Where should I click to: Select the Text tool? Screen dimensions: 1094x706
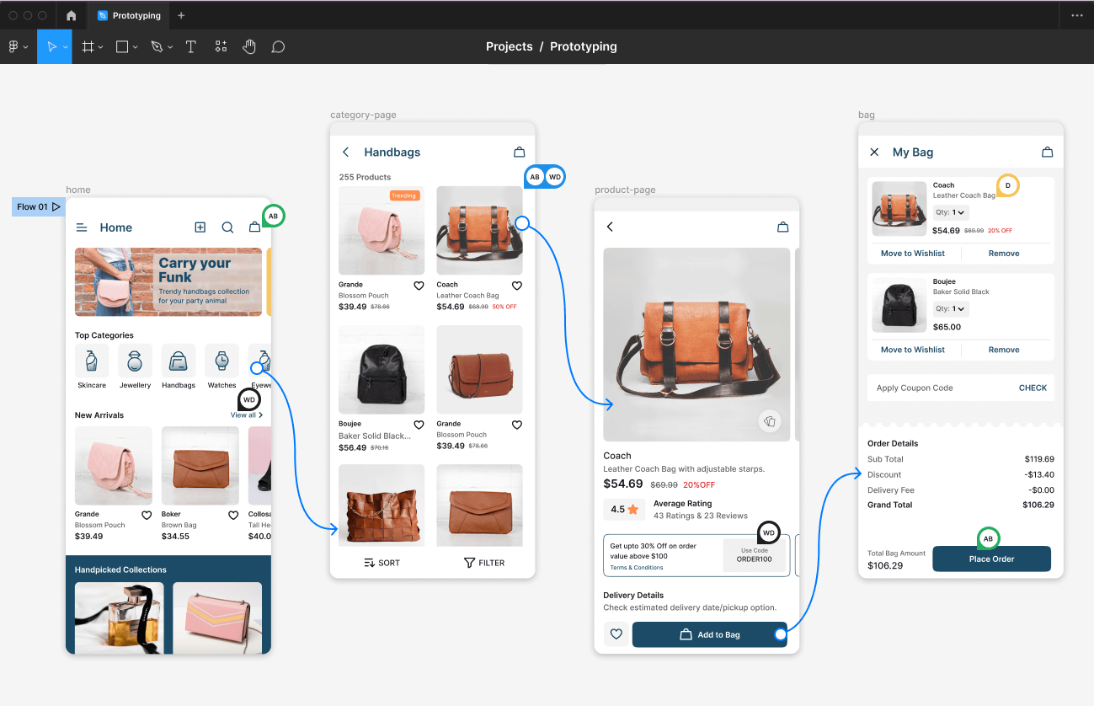[191, 46]
